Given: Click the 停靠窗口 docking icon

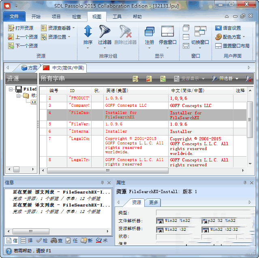Looking at the screenshot, I should click(x=167, y=31).
